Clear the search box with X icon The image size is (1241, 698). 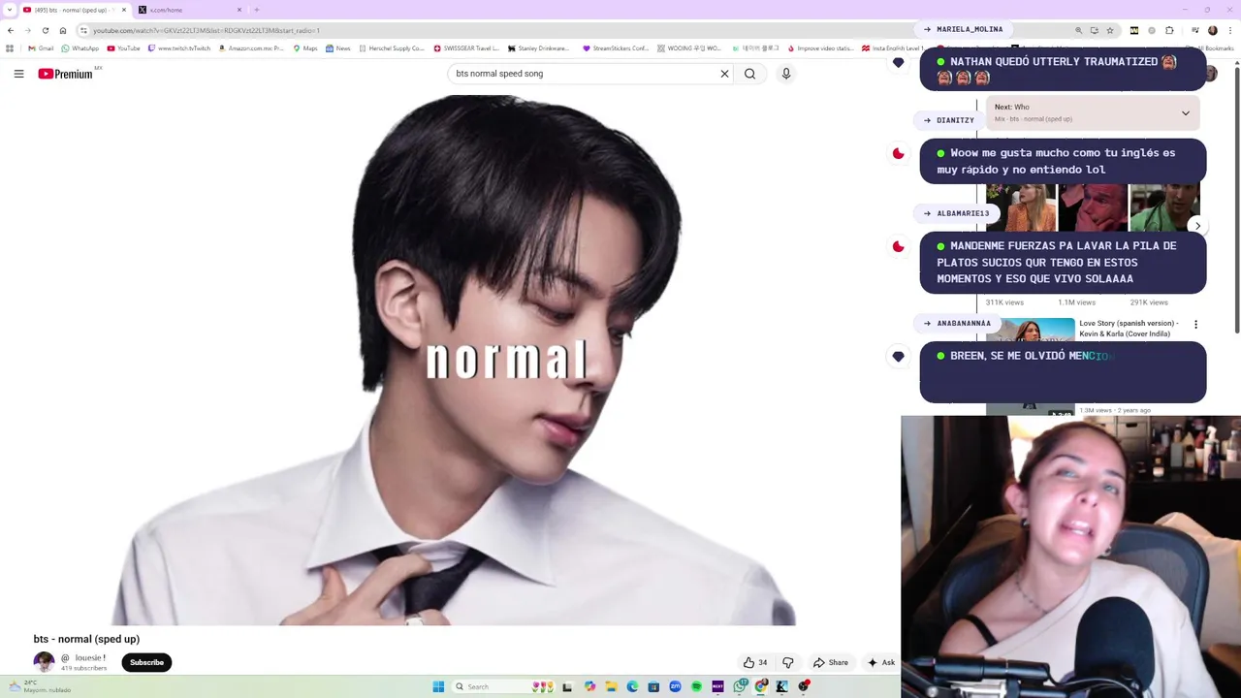click(x=724, y=74)
